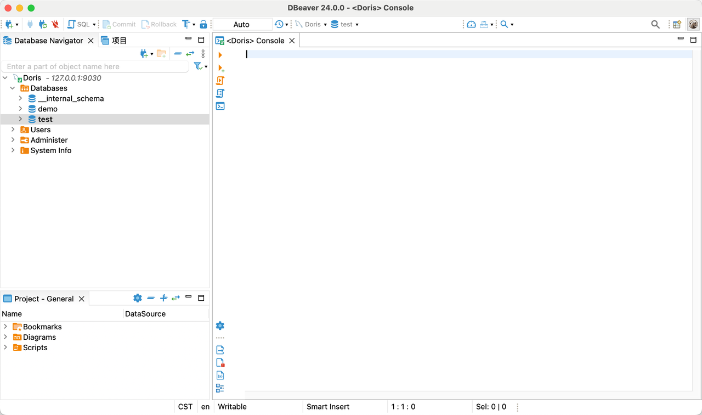Open the Auto commit mode dropdown
The width and height of the screenshot is (702, 415).
point(241,24)
